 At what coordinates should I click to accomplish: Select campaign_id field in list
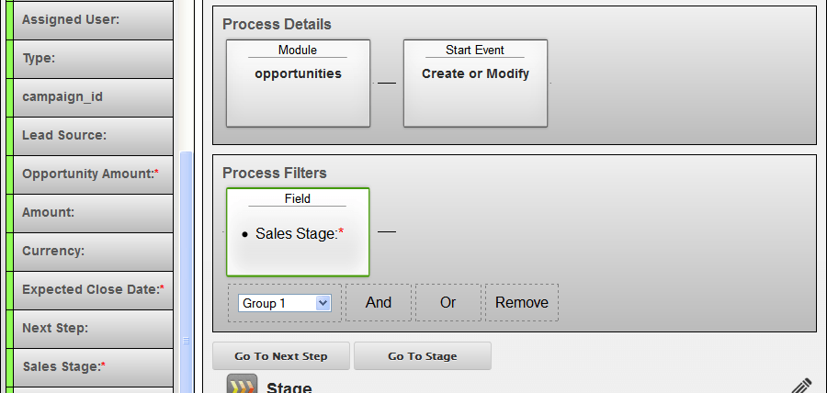pos(93,97)
